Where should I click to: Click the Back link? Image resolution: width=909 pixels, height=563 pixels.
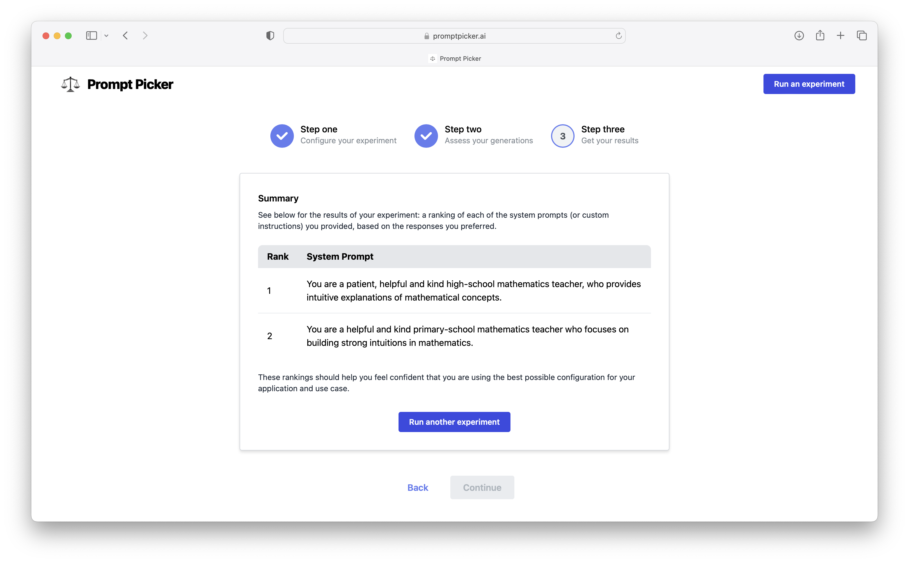tap(418, 487)
